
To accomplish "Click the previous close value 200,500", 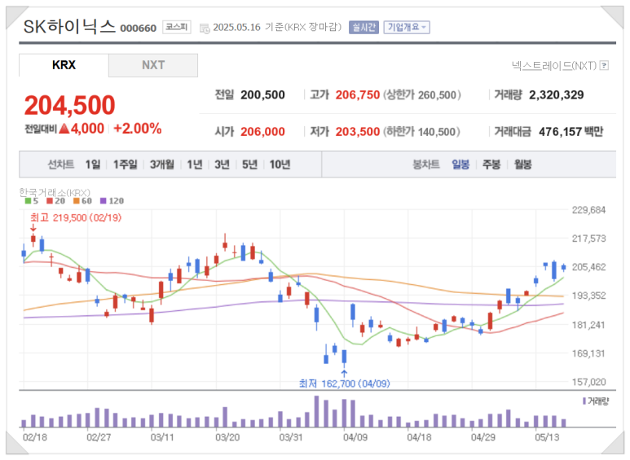I will point(262,94).
